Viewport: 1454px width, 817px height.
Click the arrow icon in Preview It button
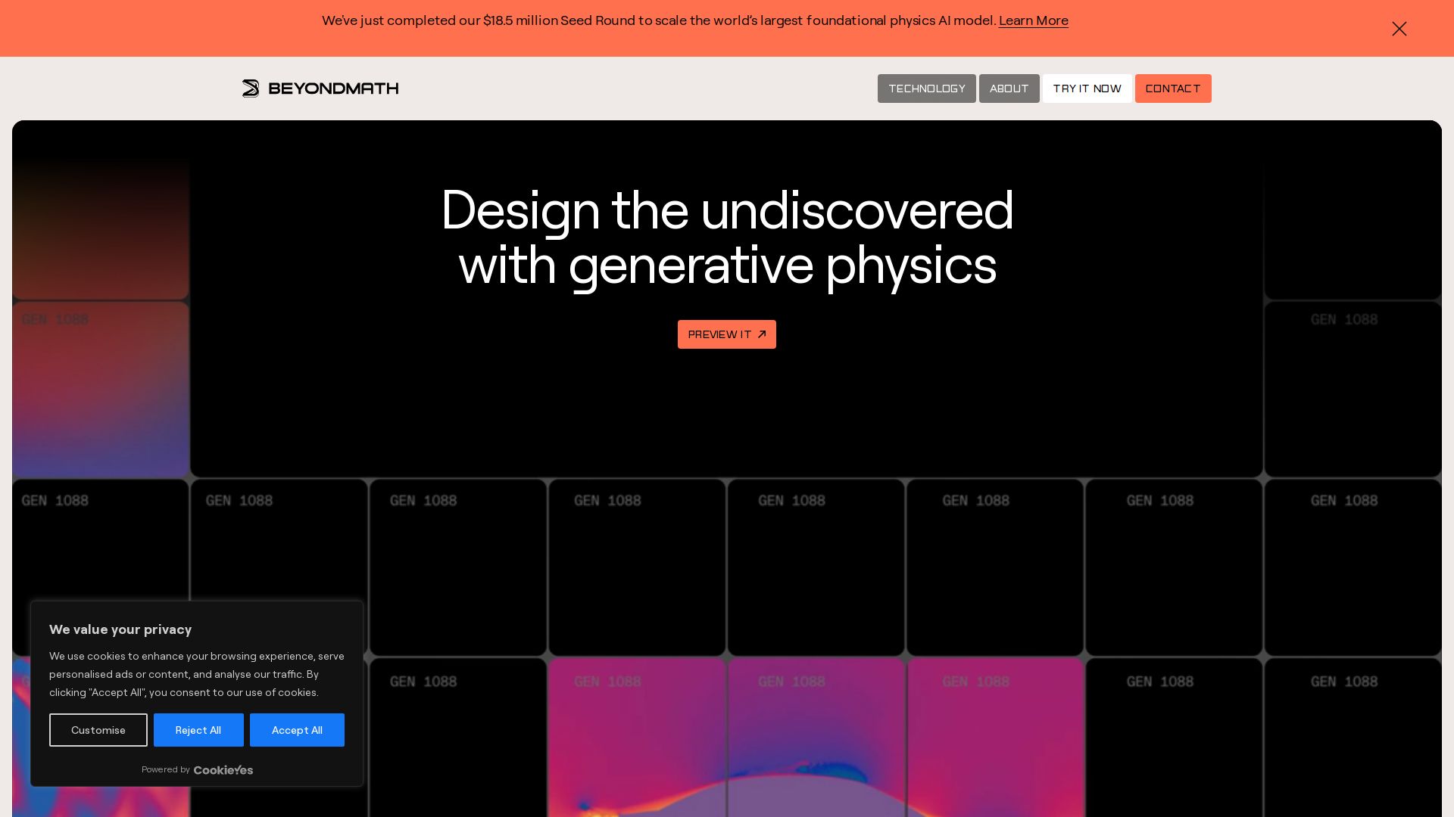coord(762,334)
